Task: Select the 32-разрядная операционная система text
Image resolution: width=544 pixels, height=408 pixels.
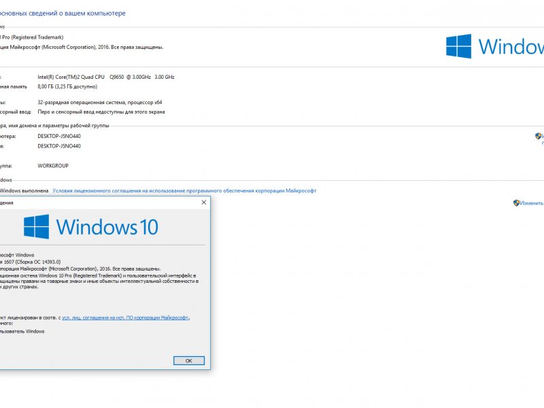Action: (99, 103)
